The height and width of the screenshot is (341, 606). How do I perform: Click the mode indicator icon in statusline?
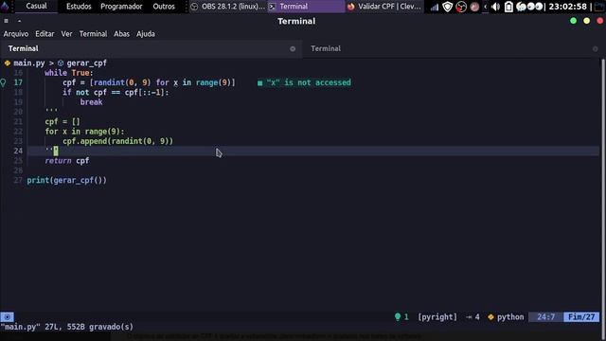(7, 317)
